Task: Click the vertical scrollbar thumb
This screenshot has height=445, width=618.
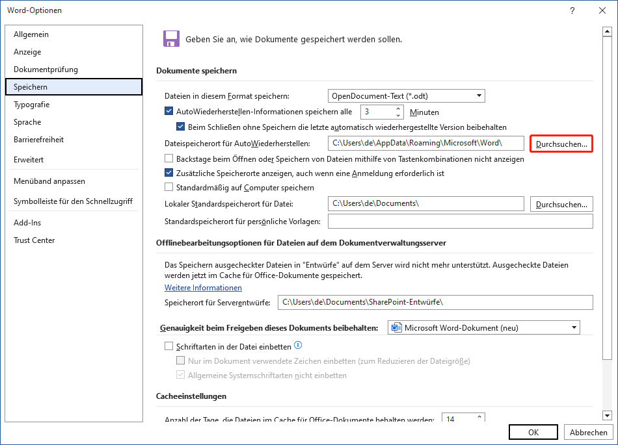Action: pos(607,198)
